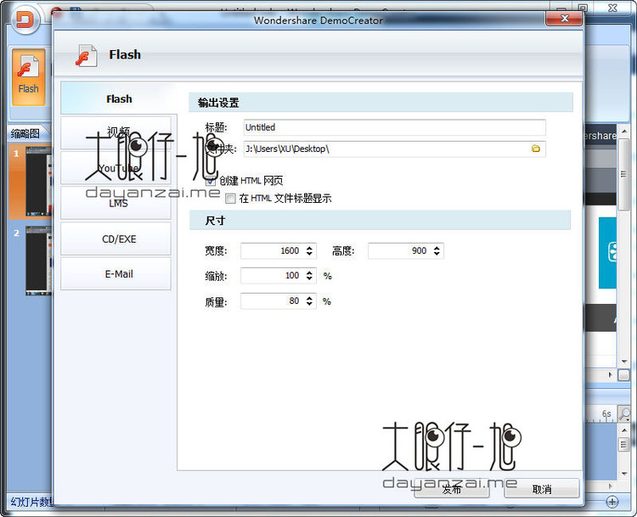This screenshot has width=637, height=517.
Task: Decrease the 高度 value with down arrow
Action: [437, 254]
